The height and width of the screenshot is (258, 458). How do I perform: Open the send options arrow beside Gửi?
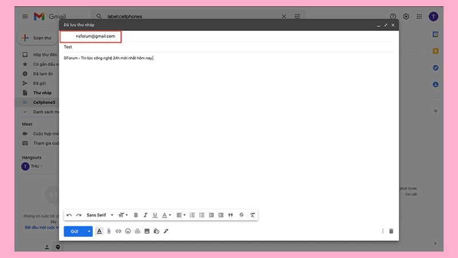(x=89, y=231)
